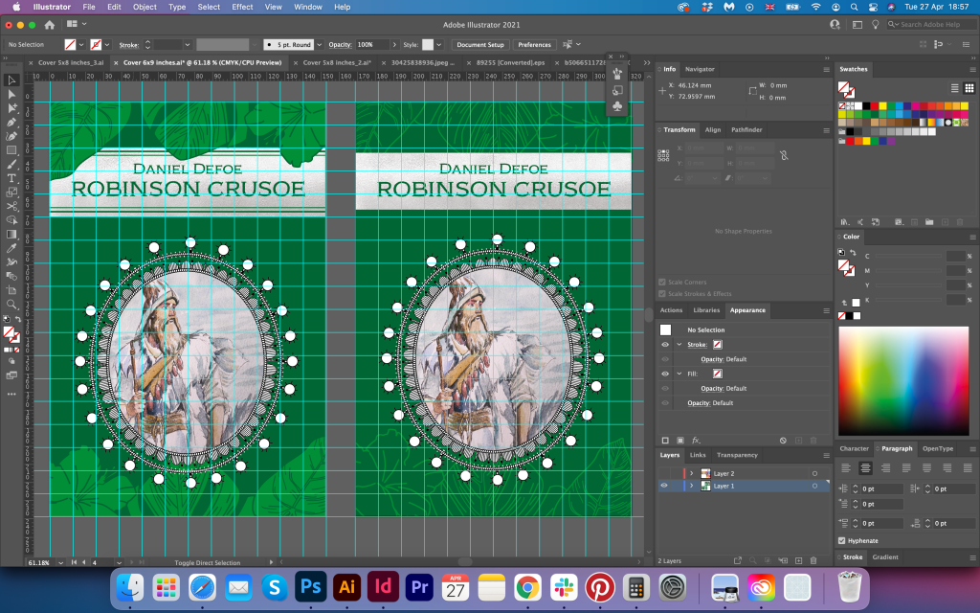
Task: Hide Layer 1 using its eye icon
Action: pos(664,486)
